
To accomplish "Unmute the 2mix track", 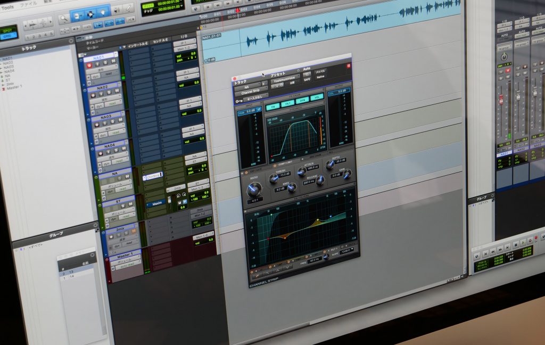I will [134, 232].
